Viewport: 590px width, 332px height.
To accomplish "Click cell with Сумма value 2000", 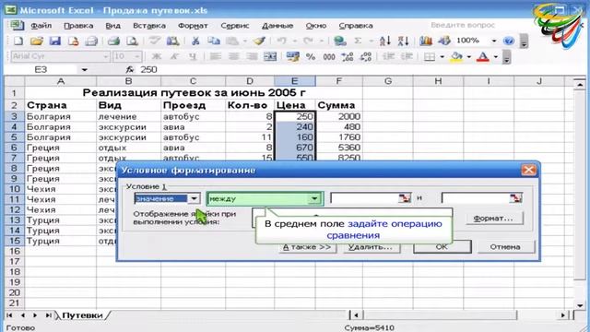I will point(339,117).
